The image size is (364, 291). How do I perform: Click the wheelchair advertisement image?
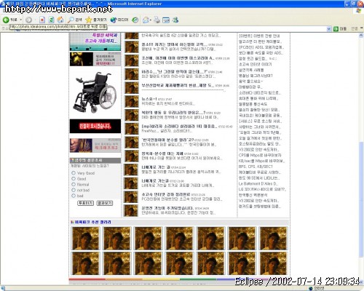(x=95, y=92)
